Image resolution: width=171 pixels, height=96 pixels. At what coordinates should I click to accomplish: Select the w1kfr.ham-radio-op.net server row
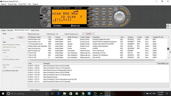point(97,44)
